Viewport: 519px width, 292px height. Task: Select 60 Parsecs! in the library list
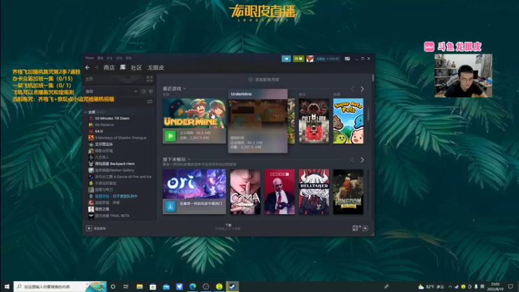pyautogui.click(x=104, y=125)
